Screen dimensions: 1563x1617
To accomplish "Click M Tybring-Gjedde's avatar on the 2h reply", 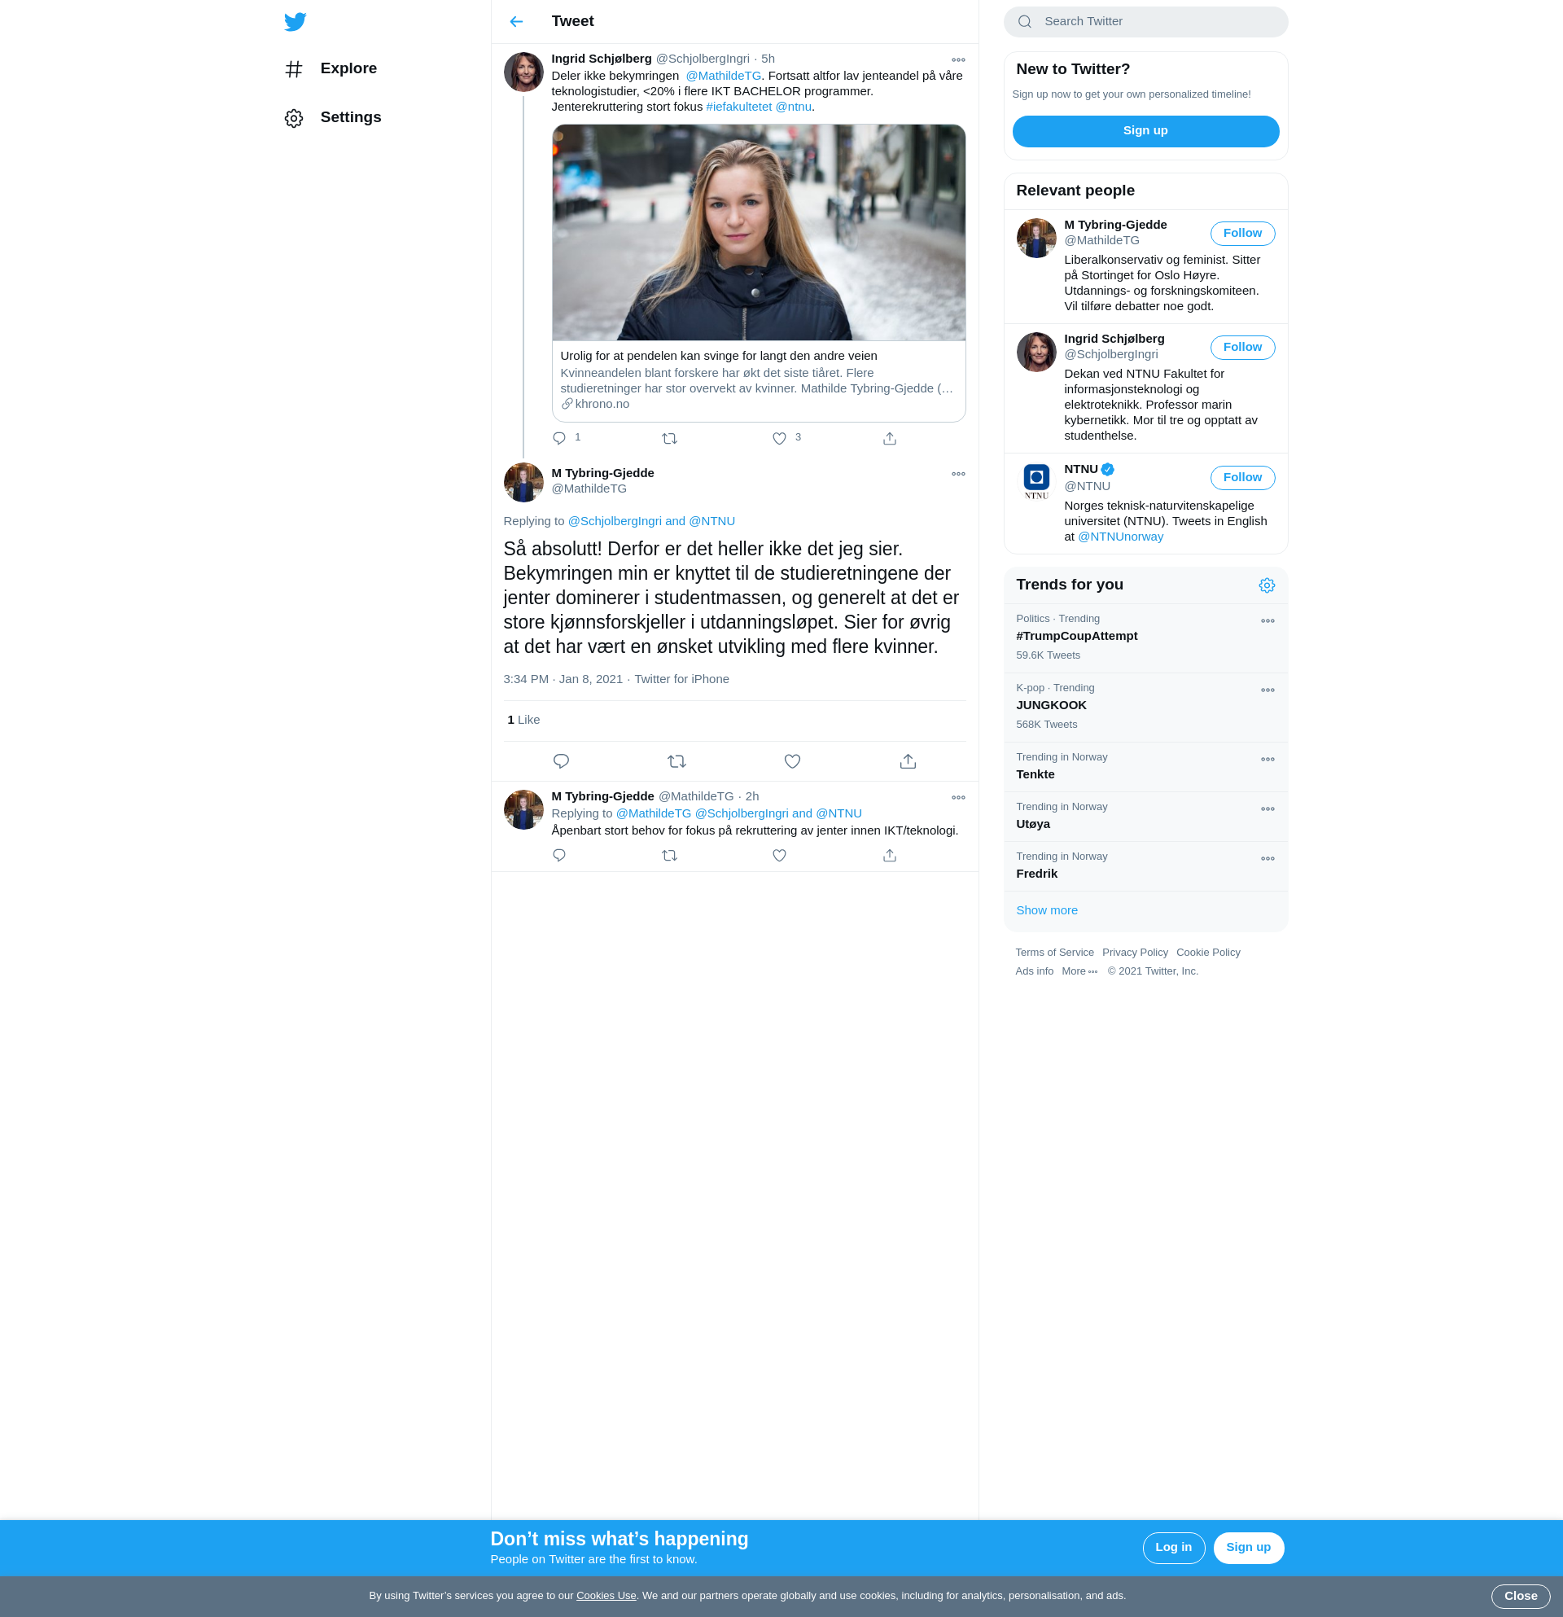I will click(x=523, y=809).
